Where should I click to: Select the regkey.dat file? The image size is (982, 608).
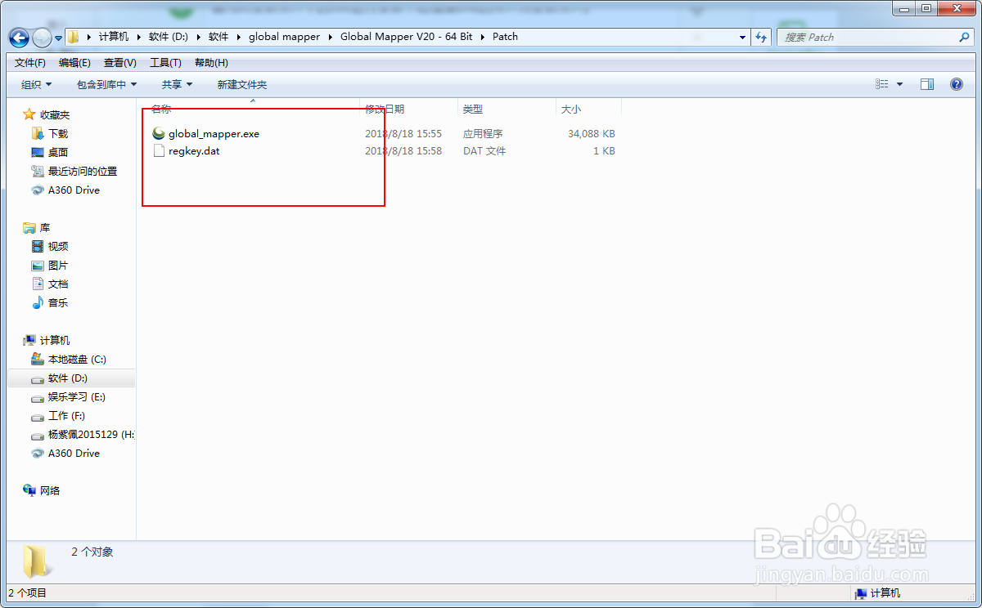pyautogui.click(x=194, y=150)
